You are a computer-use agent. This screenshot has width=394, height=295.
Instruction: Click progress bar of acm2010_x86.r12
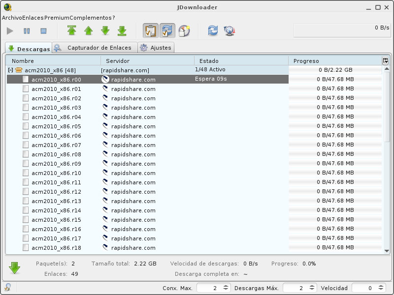[335, 191]
